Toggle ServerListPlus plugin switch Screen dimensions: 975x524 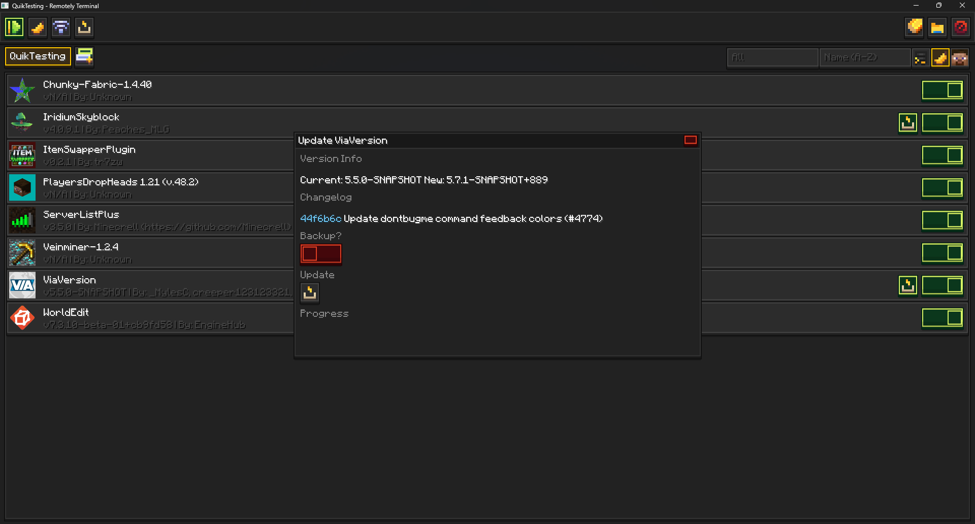pyautogui.click(x=942, y=220)
